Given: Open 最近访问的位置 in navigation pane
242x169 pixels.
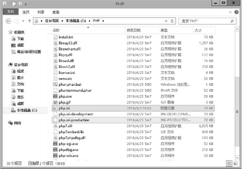Looking at the screenshot, I should [29, 52].
